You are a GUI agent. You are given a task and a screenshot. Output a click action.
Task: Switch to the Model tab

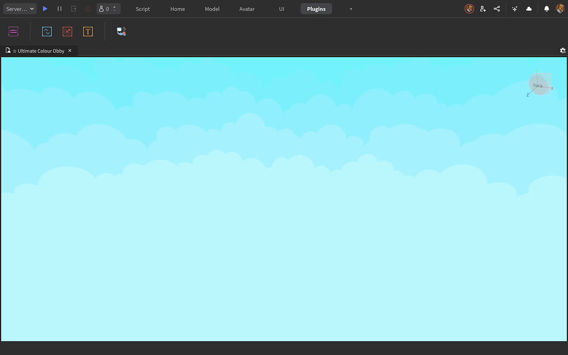(x=212, y=9)
